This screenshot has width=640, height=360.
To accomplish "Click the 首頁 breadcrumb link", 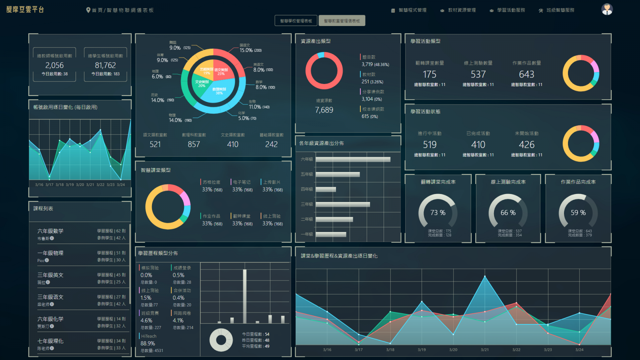I will 97,10.
